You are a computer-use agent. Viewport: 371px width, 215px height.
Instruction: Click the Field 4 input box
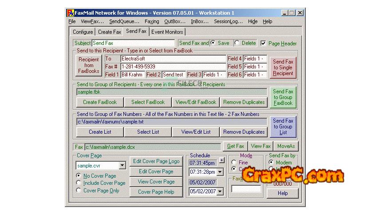(x=255, y=59)
